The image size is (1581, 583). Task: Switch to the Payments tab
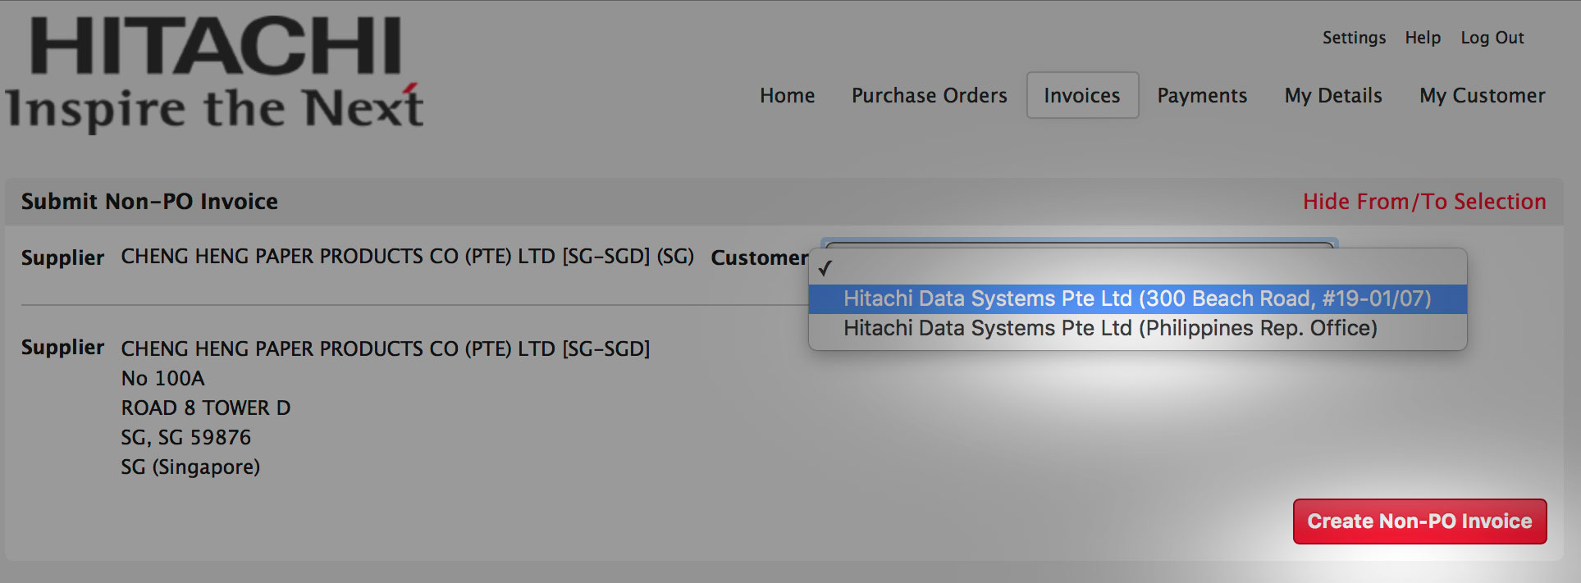1202,96
